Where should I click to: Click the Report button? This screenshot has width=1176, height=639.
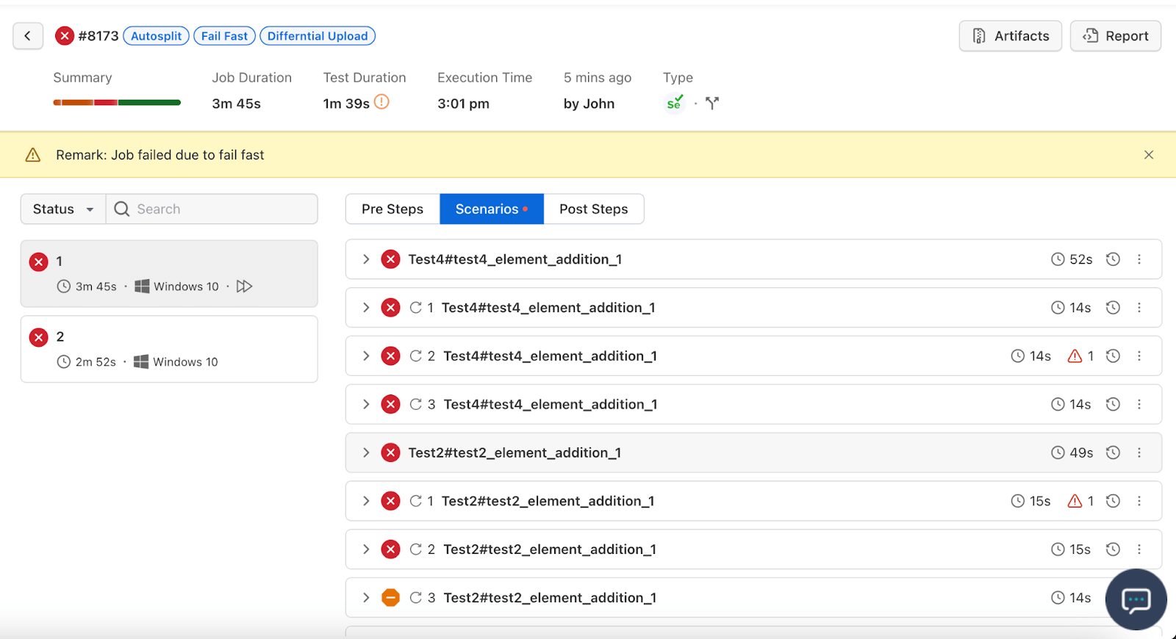coord(1115,36)
